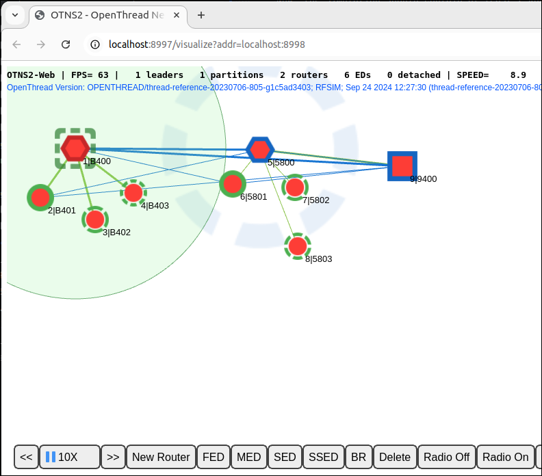
Task: Select leader node 1|B400
Action: pyautogui.click(x=75, y=148)
